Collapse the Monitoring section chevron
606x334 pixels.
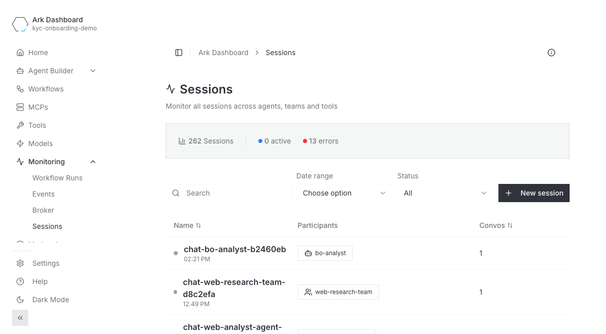pos(93,162)
